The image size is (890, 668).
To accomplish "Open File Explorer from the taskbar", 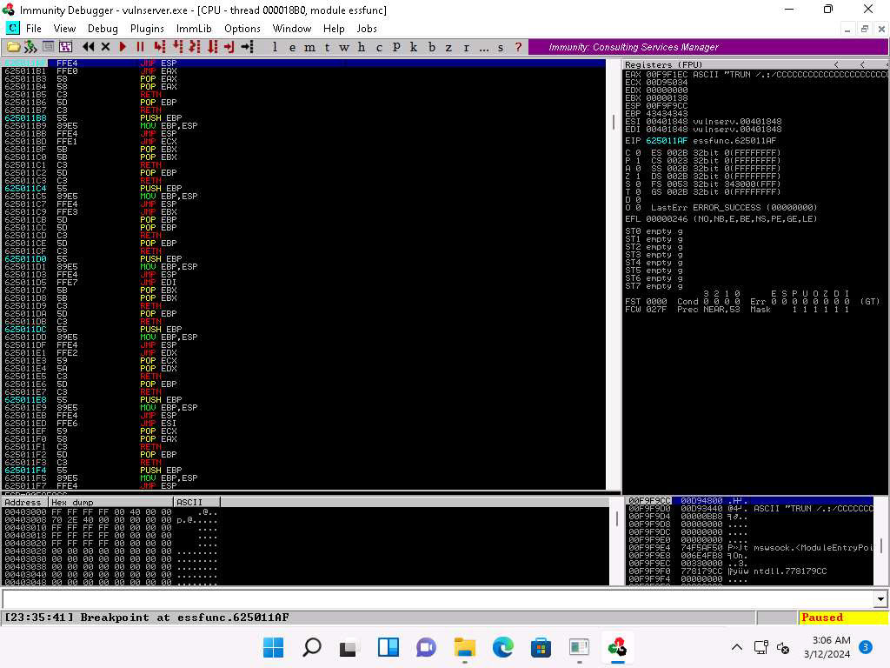I will [465, 647].
